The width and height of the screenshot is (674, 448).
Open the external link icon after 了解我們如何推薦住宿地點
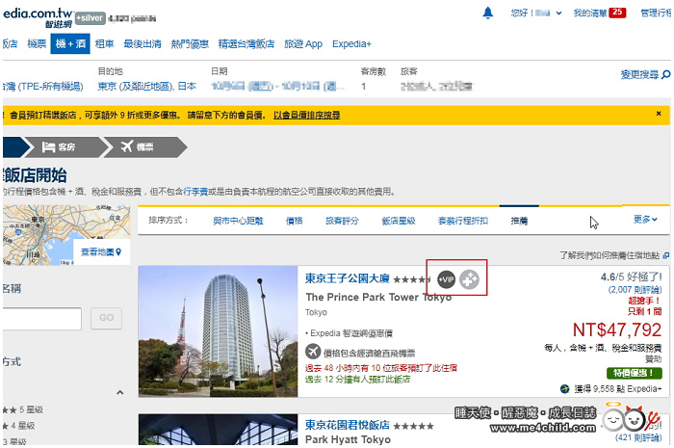tap(666, 255)
